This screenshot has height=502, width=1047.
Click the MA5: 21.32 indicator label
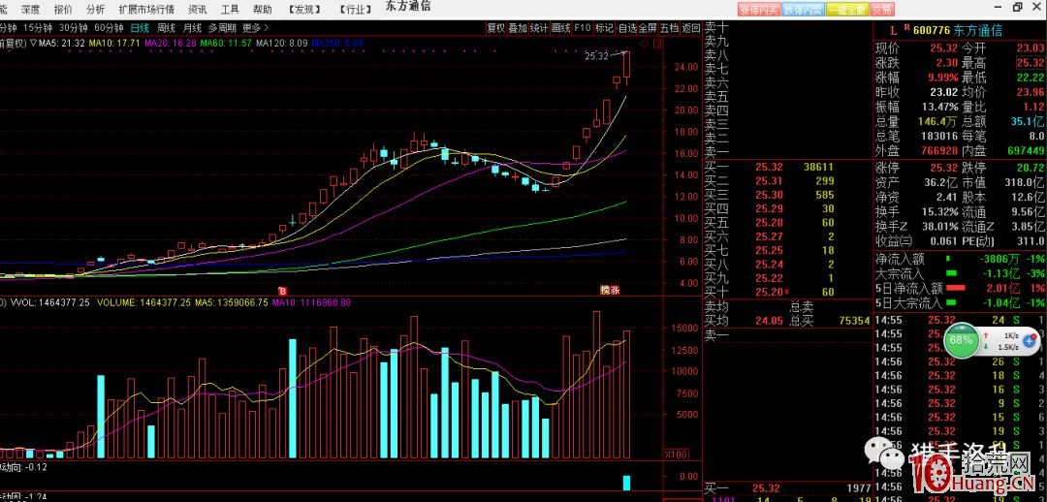tap(61, 44)
